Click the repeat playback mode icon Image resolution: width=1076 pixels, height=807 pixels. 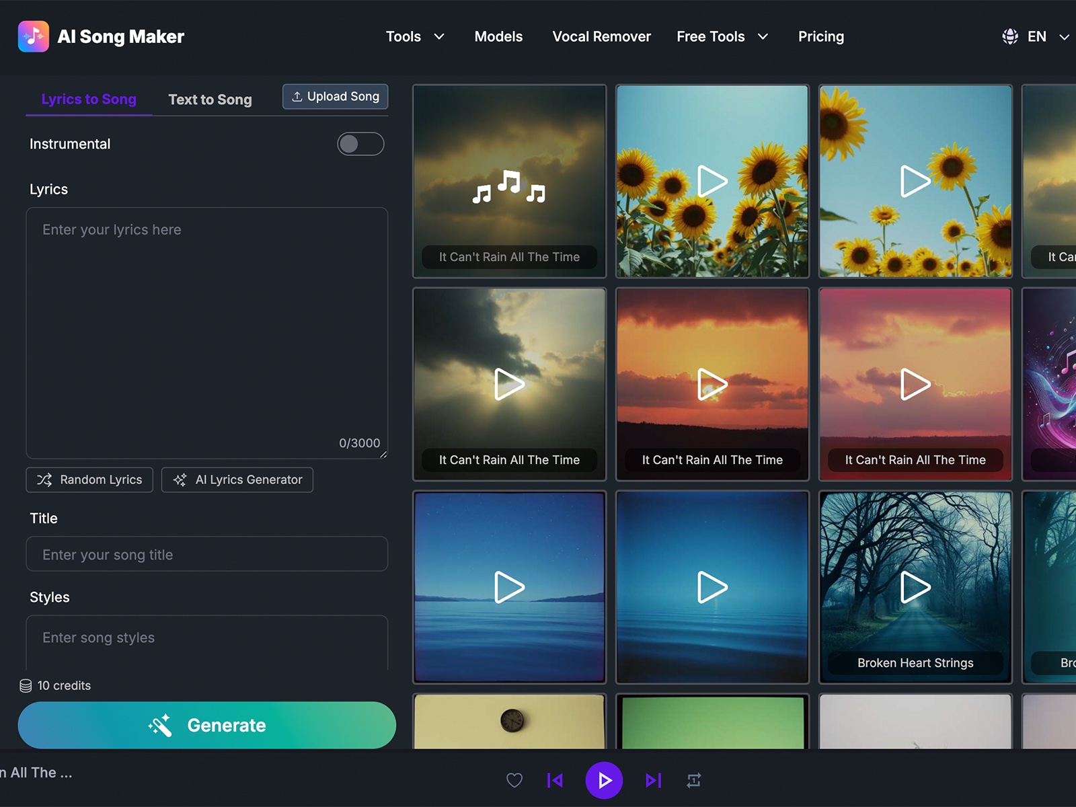[693, 780]
